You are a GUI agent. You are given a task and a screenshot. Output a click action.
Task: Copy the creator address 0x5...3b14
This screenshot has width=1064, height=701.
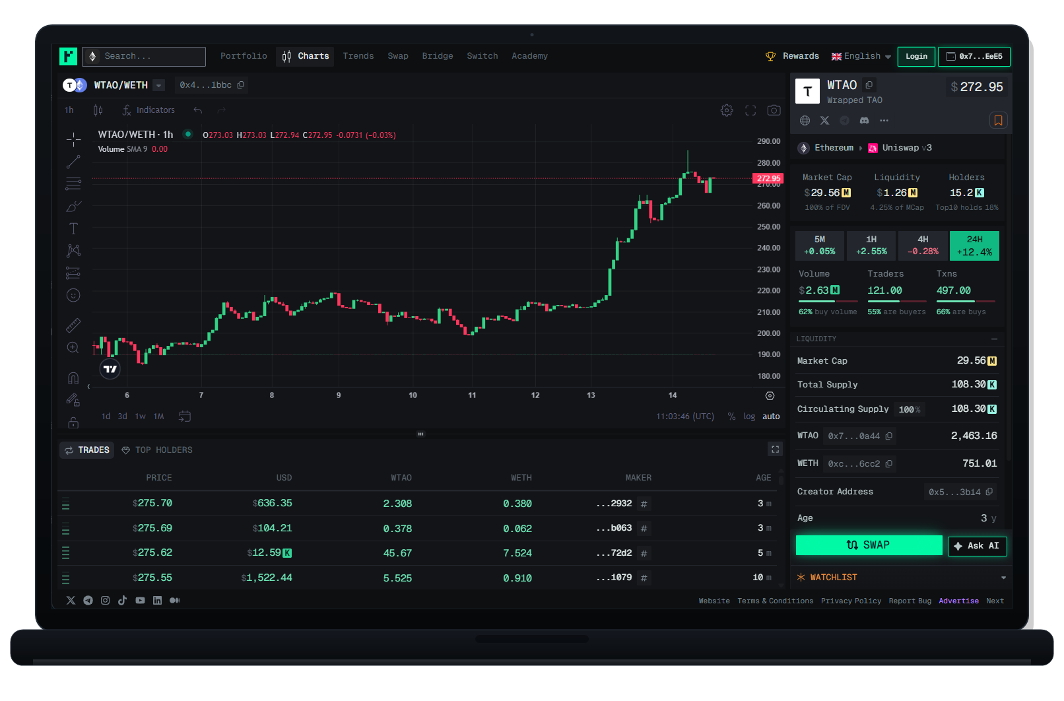tap(989, 492)
